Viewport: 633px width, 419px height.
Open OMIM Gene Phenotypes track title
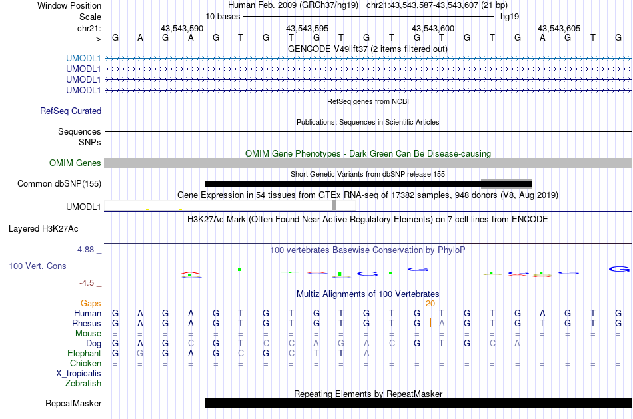point(368,153)
